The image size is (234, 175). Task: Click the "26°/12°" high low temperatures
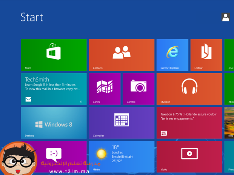point(117,161)
